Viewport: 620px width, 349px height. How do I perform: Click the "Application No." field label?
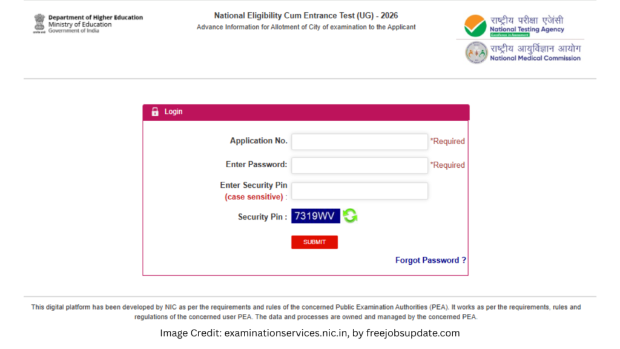pos(259,141)
